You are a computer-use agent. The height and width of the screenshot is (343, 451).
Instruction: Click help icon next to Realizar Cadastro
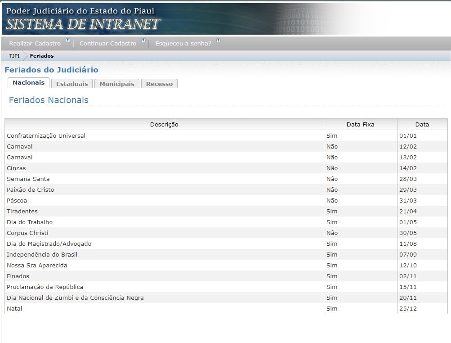point(68,41)
